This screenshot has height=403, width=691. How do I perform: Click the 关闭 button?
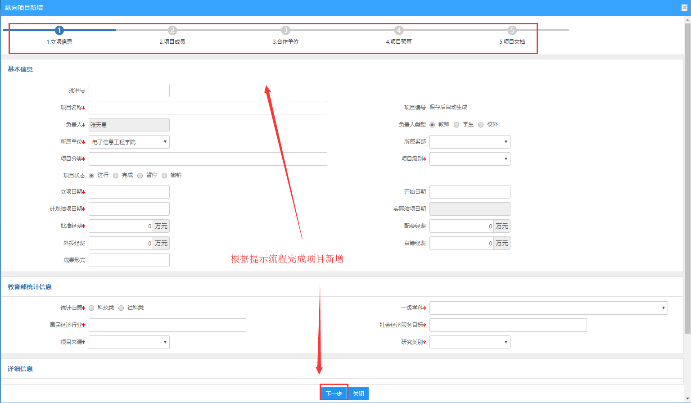[x=359, y=394]
